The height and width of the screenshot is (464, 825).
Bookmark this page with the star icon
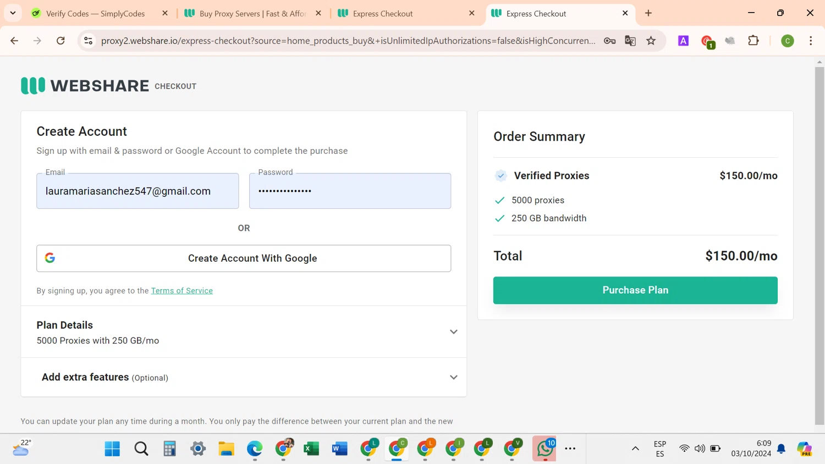(x=651, y=41)
